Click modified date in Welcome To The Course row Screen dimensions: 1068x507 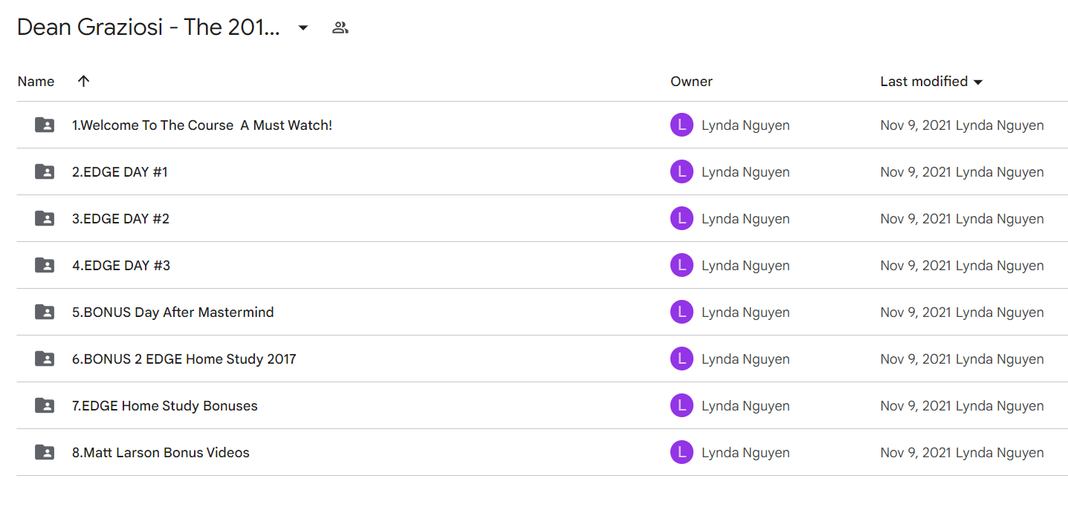point(916,125)
